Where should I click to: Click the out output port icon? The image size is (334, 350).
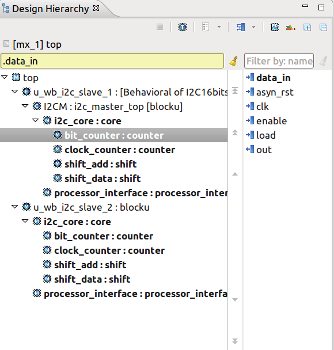pos(250,149)
